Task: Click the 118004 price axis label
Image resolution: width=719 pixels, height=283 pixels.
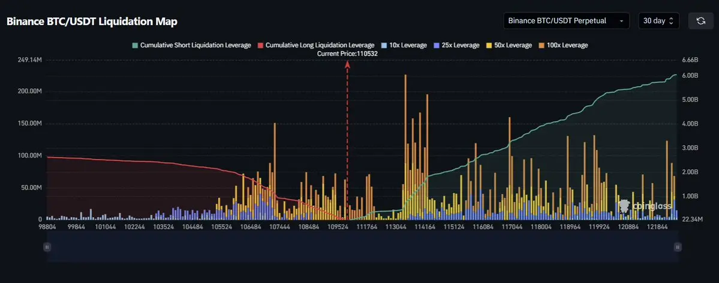Action: click(x=541, y=227)
